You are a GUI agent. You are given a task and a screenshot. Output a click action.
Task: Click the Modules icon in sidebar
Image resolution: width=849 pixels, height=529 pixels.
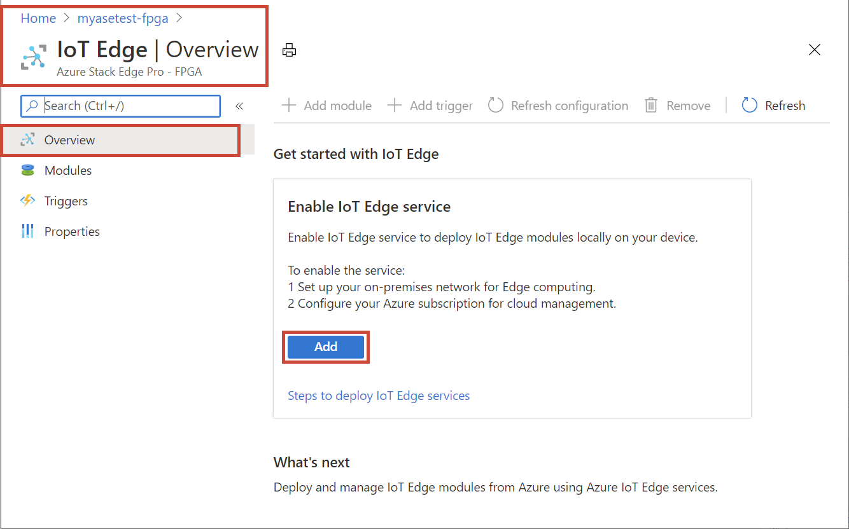click(27, 170)
